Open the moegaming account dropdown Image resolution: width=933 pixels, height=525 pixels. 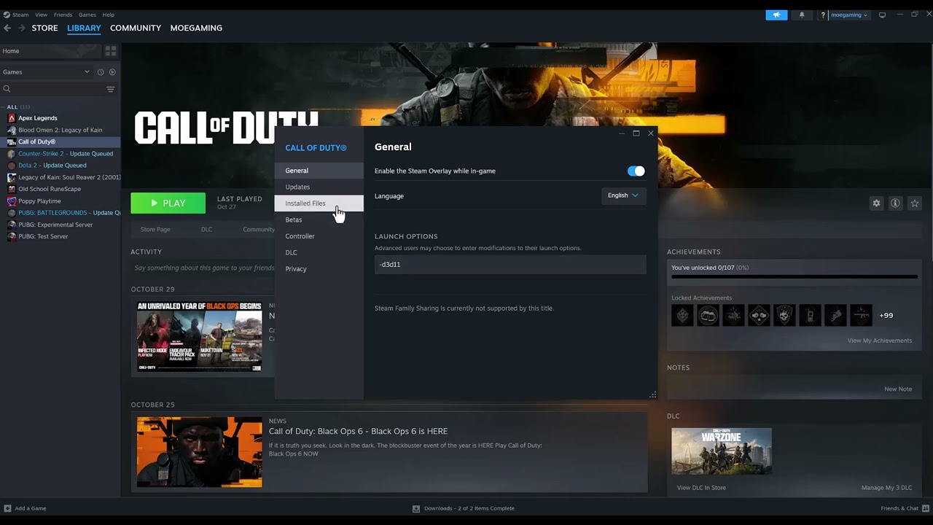pos(849,15)
